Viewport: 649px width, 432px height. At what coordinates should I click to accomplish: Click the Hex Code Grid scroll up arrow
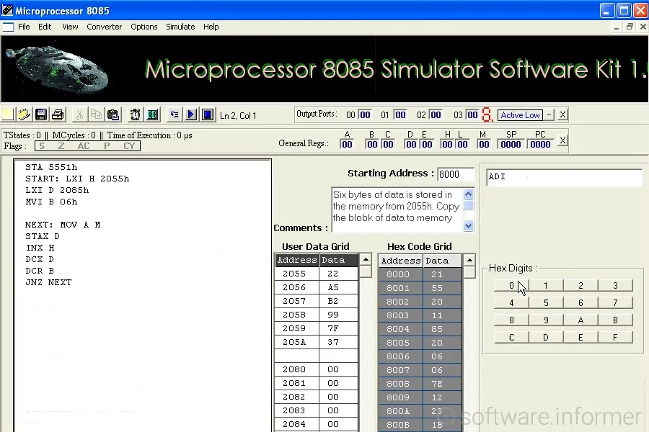[x=469, y=260]
